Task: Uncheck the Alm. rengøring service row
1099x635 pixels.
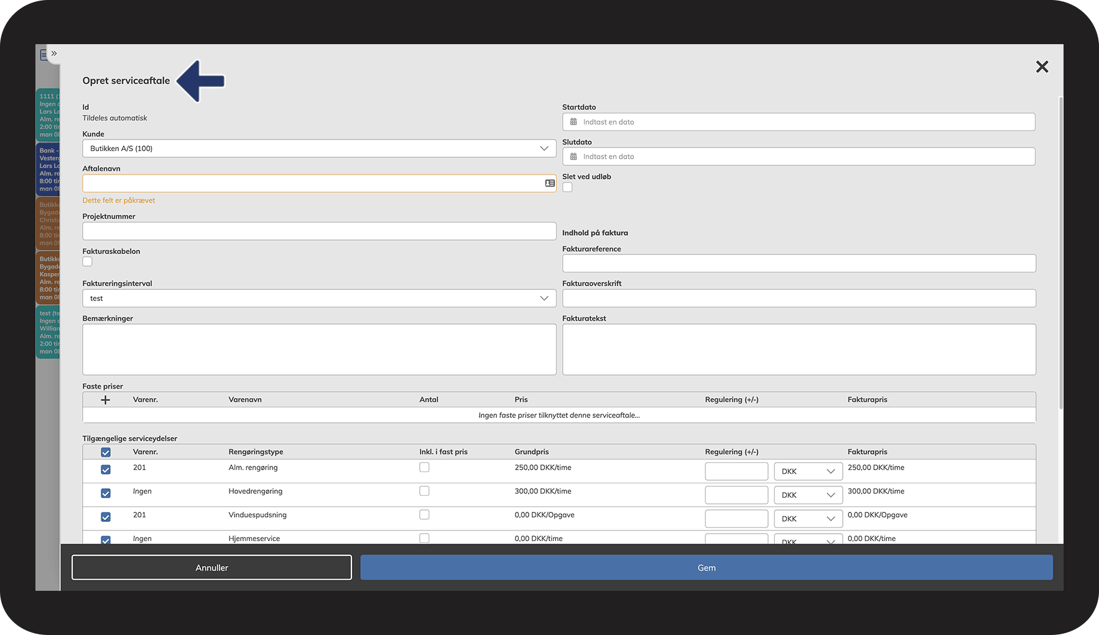Action: click(x=106, y=470)
